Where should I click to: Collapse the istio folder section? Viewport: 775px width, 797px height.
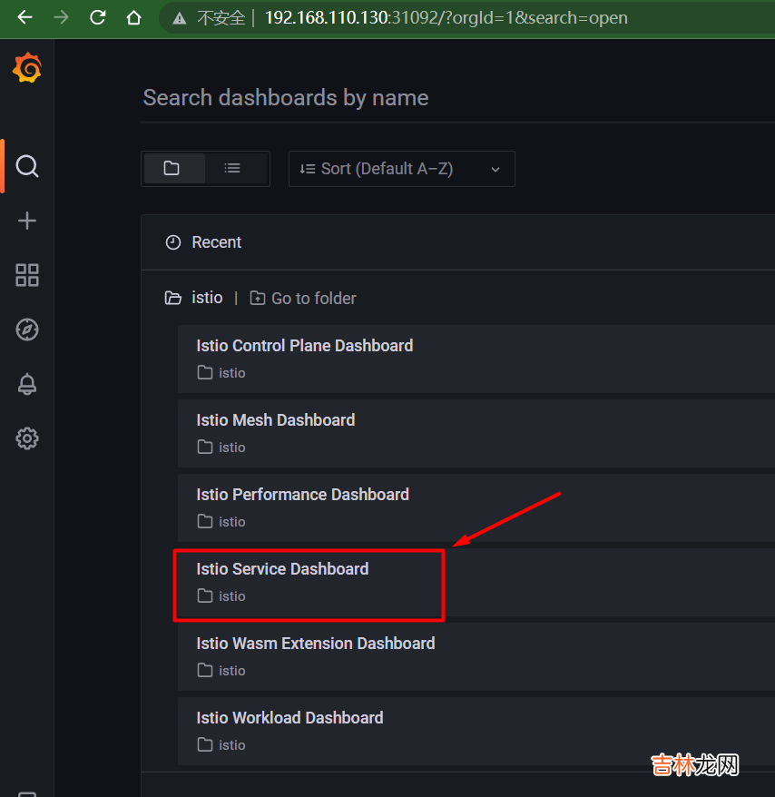(195, 298)
